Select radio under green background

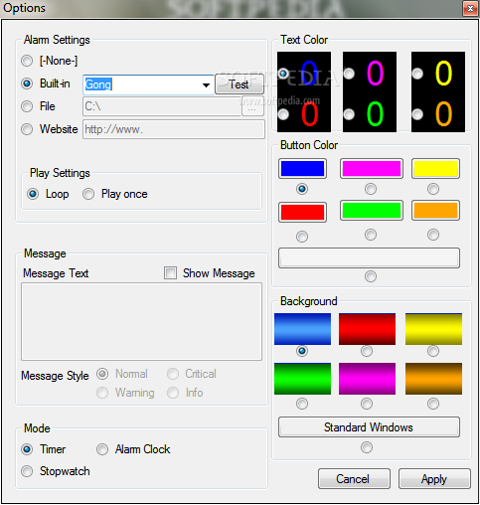click(302, 404)
